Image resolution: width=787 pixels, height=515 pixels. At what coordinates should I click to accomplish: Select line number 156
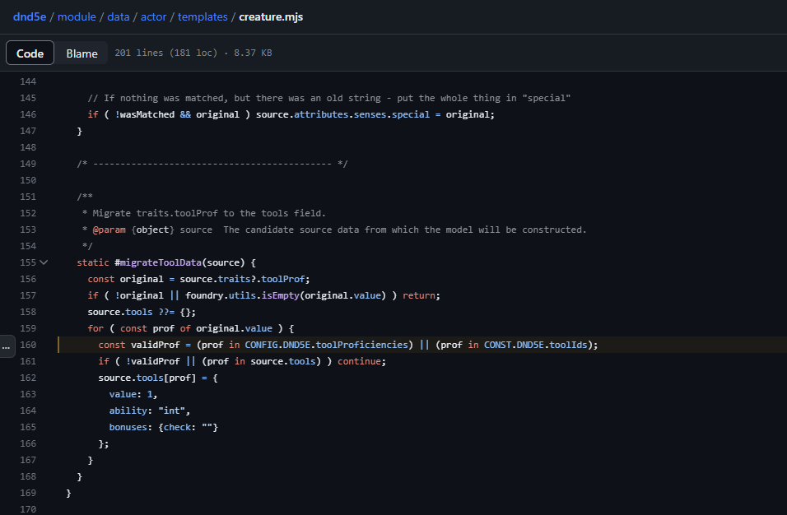click(28, 278)
